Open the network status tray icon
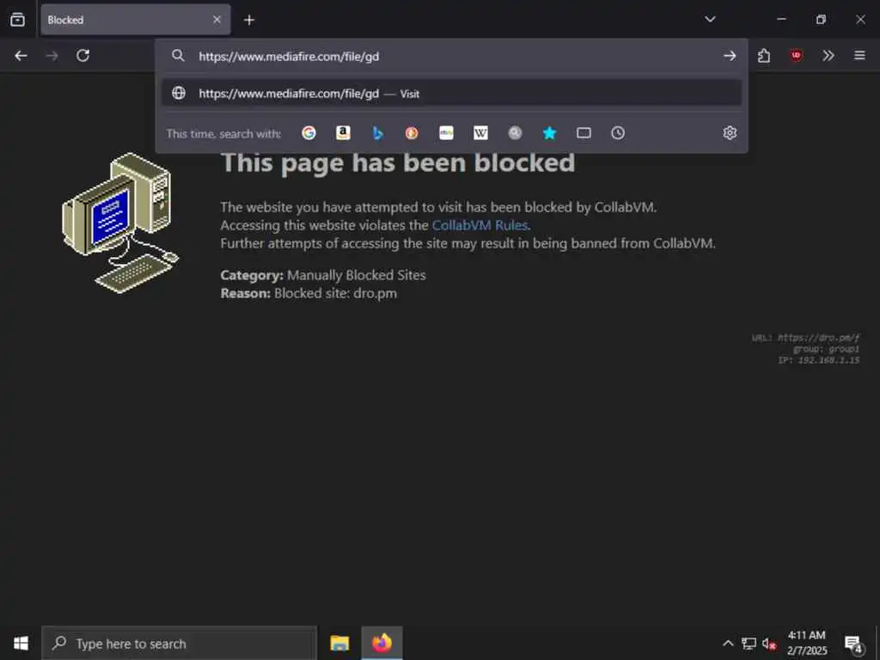Screen dimensions: 880x660 749,644
